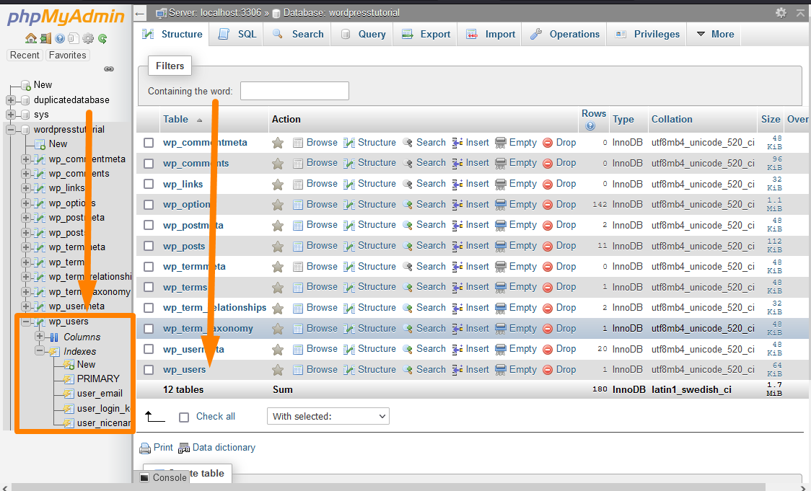
Task: Click Structure icon in wp_terms row
Action: tap(350, 288)
